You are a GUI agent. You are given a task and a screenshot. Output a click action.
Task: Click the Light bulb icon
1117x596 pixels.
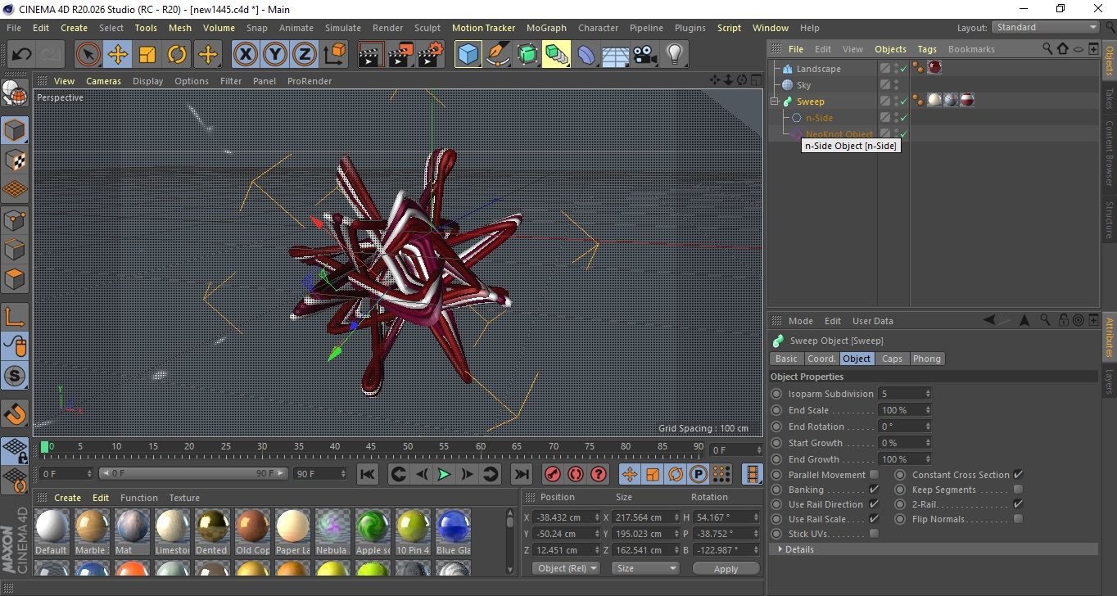pyautogui.click(x=674, y=55)
